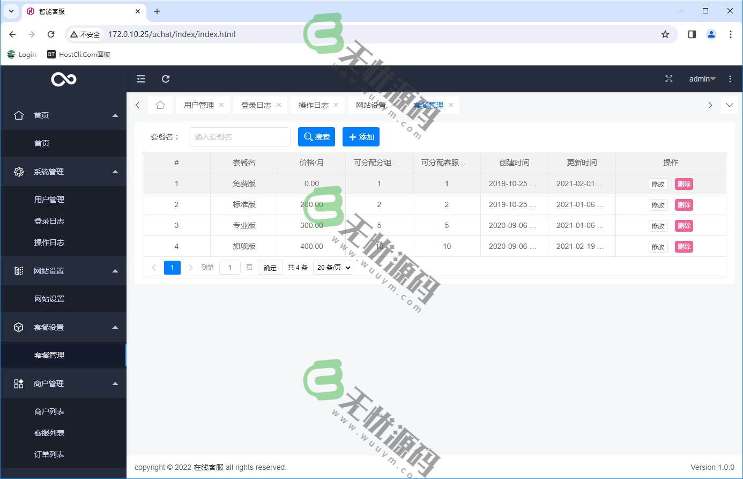Open the 20条/页 page size dropdown
Screen dimensions: 743x479
(x=332, y=267)
